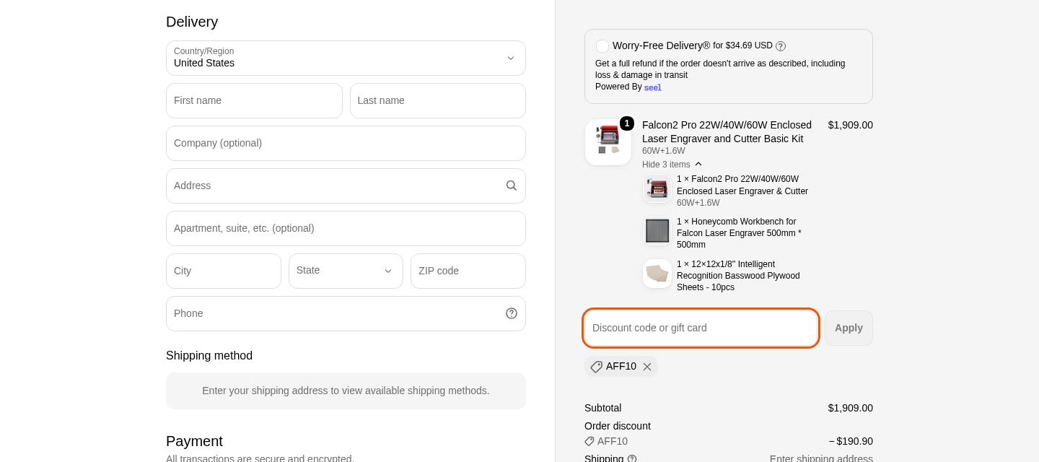Screen dimensions: 1039x462
Task: Click the $1,909.00 product price
Action: point(851,125)
